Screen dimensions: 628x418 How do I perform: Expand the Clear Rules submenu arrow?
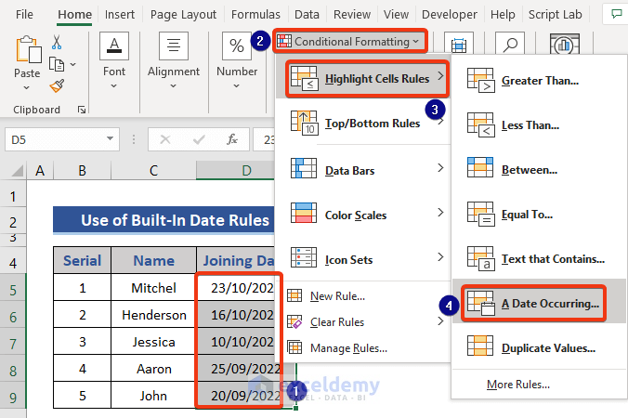(440, 321)
